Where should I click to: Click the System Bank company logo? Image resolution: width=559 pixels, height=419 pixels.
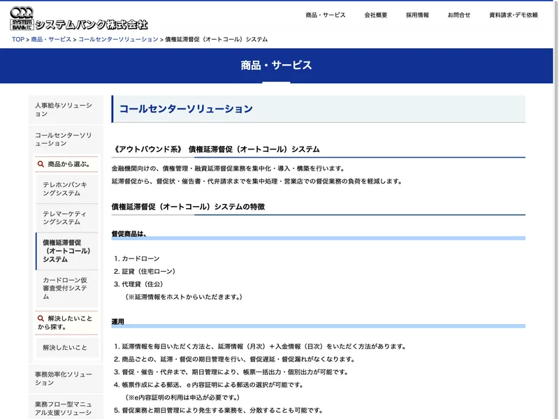[79, 19]
